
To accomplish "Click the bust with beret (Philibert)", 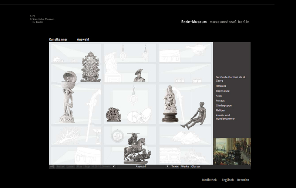I will (139, 75).
